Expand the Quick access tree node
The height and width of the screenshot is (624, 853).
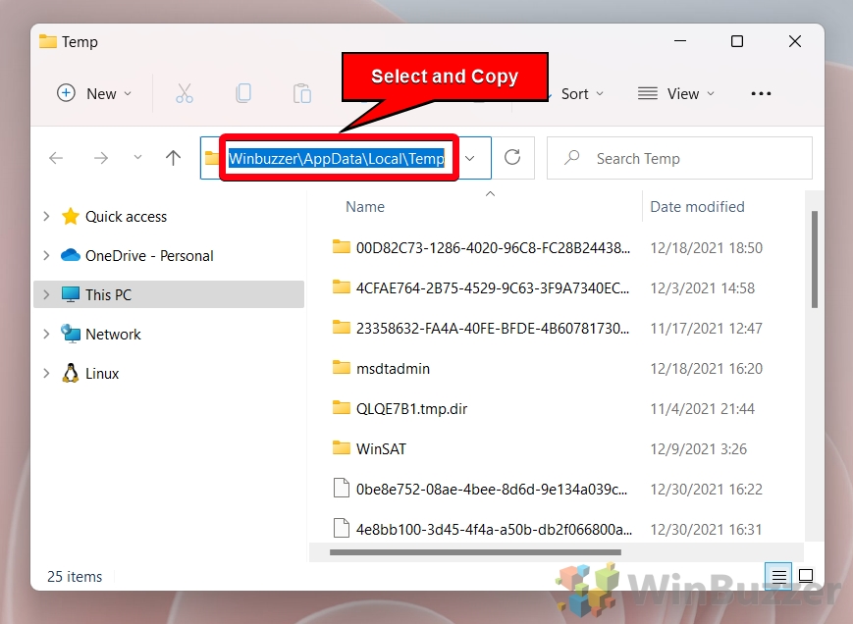pos(47,216)
